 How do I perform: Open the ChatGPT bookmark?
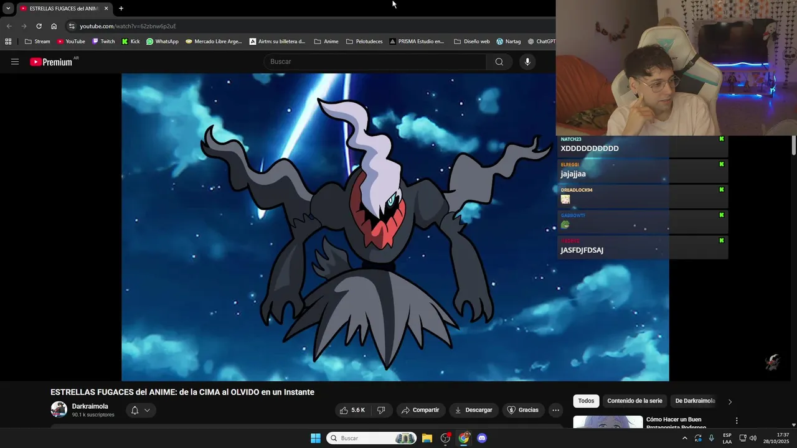point(541,42)
